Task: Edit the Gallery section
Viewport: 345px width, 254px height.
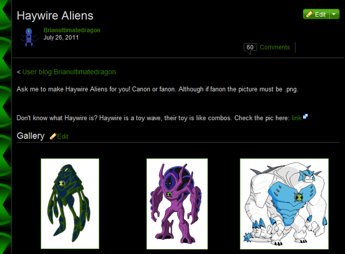Action: [63, 137]
